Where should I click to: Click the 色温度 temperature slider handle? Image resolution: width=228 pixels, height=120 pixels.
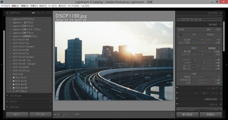pos(201,40)
